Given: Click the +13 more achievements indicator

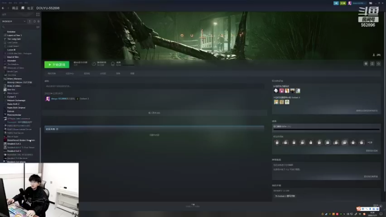Looking at the screenshot, I should pyautogui.click(x=370, y=142).
